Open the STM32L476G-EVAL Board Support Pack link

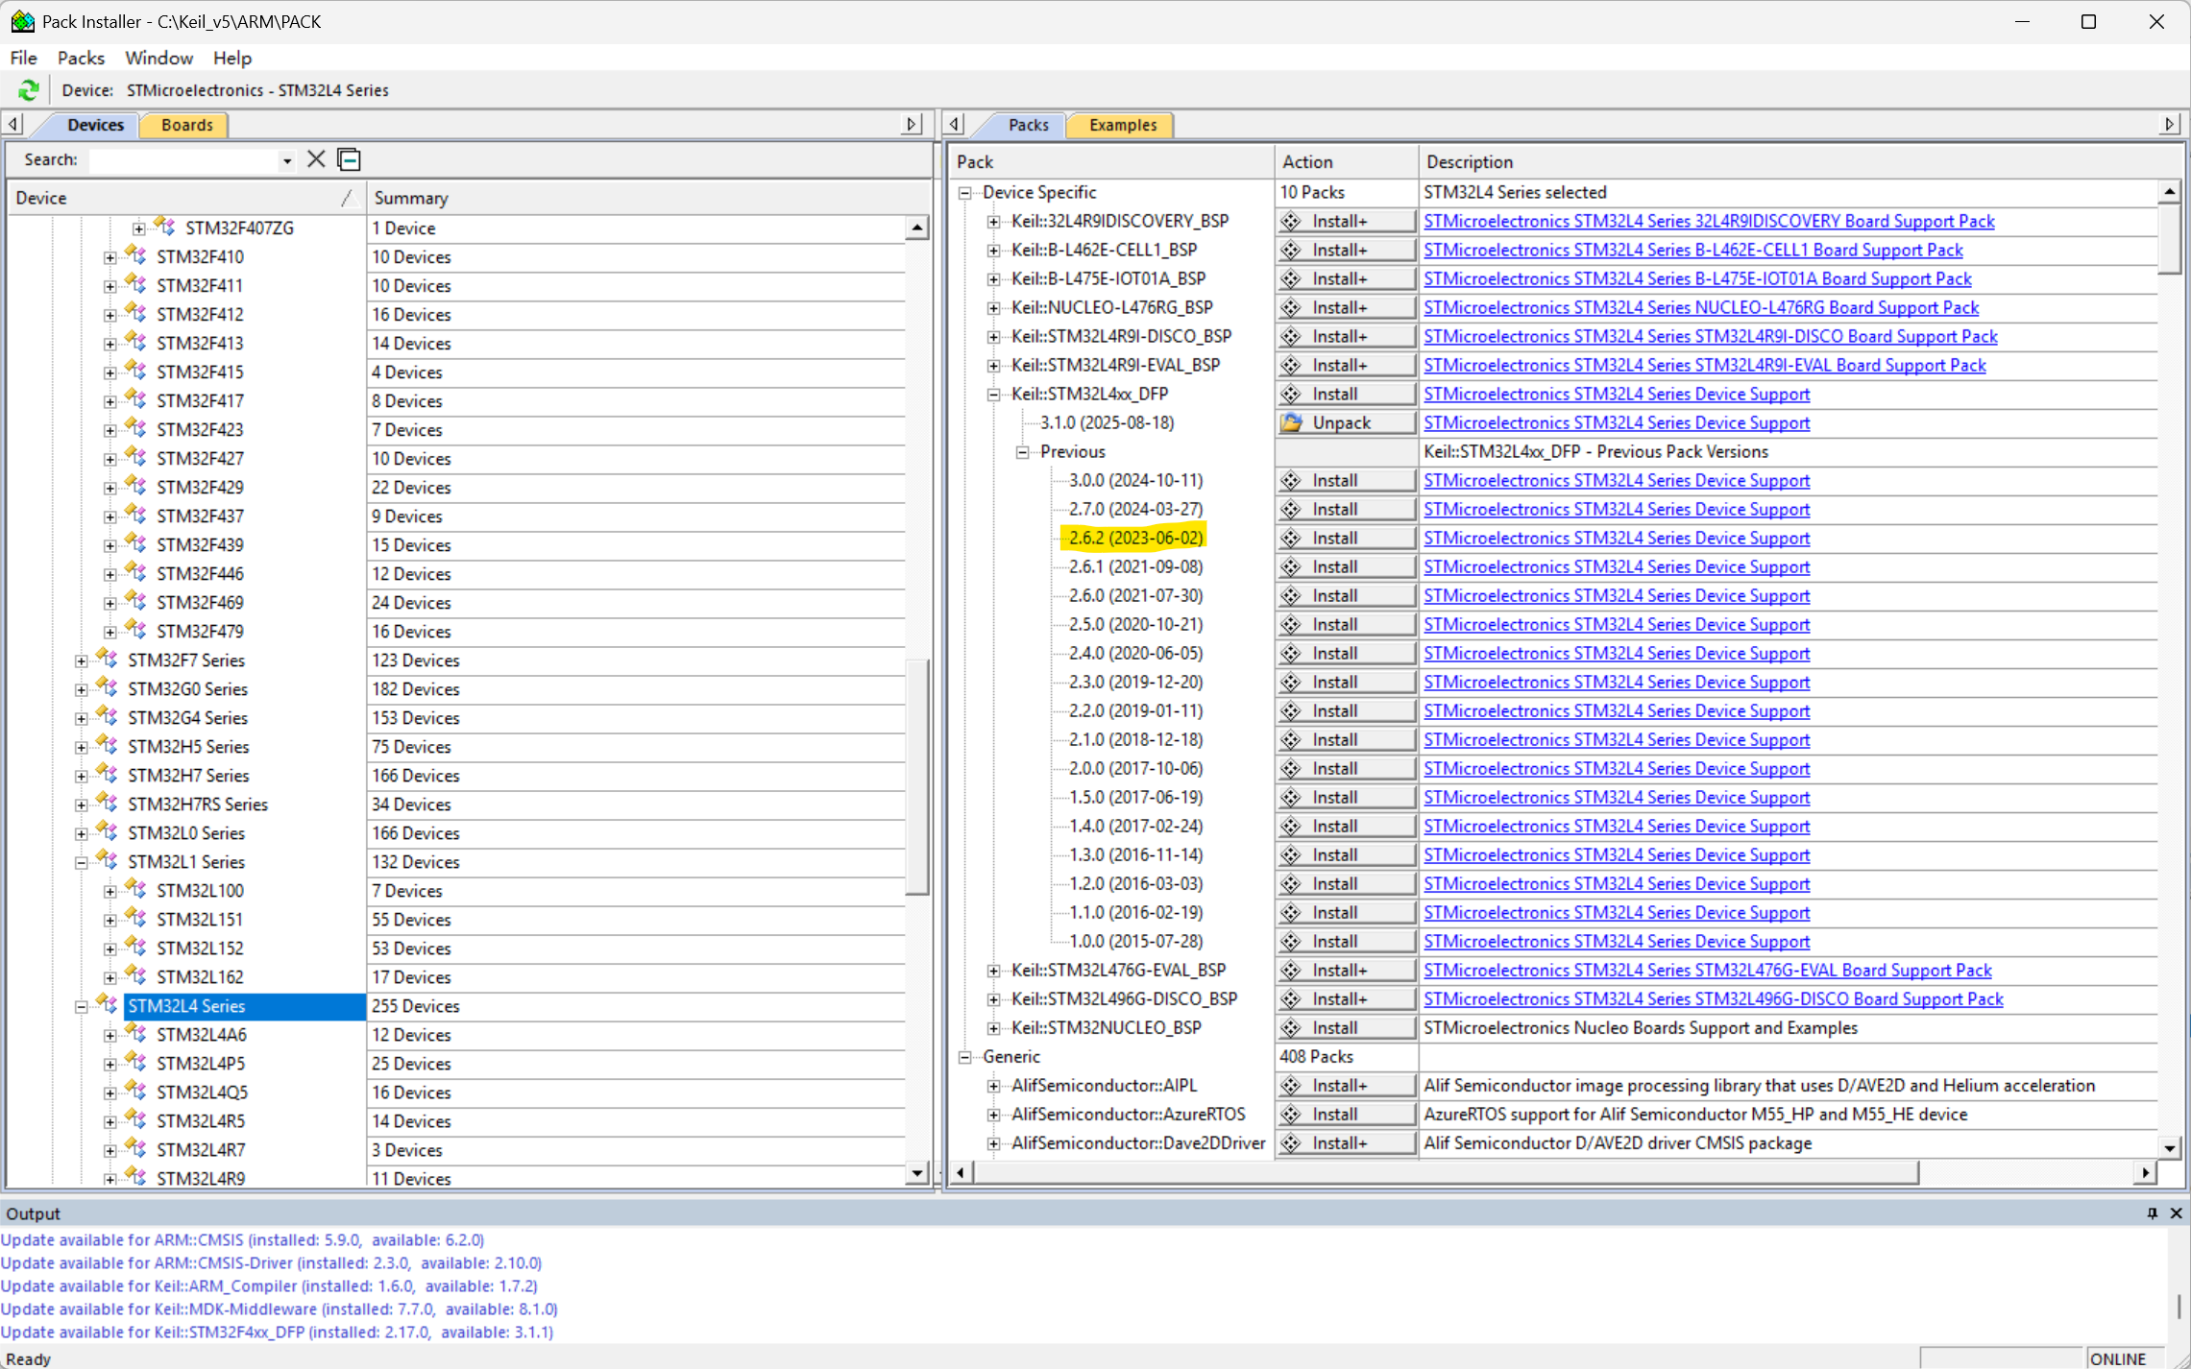pos(1707,970)
